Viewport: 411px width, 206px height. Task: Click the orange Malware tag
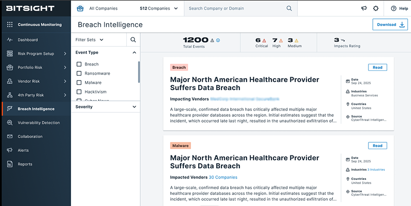point(181,146)
